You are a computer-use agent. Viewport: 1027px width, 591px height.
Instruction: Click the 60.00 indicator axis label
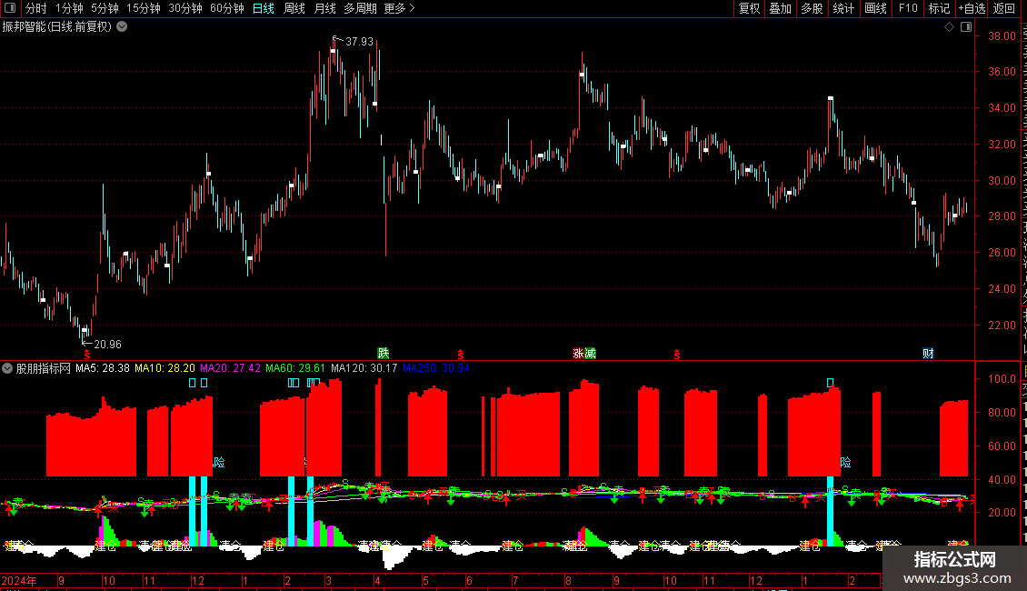(1002, 446)
